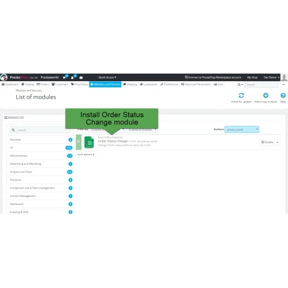288x288 pixels.
Task: Open the Price Rules menu
Action: tap(79, 84)
